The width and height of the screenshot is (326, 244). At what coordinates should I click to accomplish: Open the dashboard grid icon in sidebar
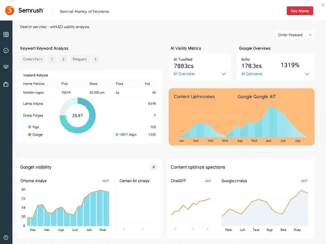click(6, 34)
